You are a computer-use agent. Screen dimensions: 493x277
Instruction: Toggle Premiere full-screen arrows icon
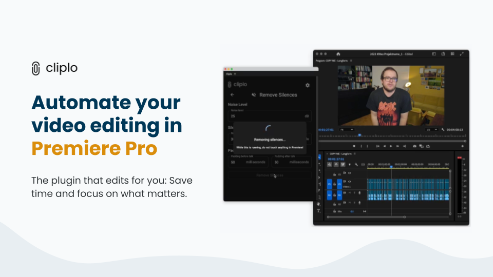click(462, 54)
